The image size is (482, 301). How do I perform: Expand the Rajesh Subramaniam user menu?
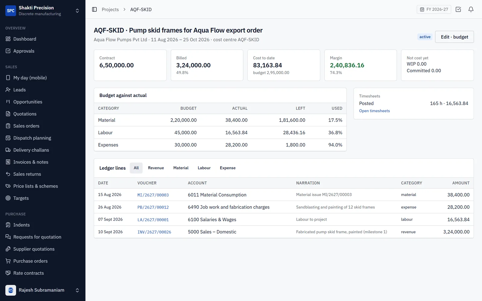point(77,290)
